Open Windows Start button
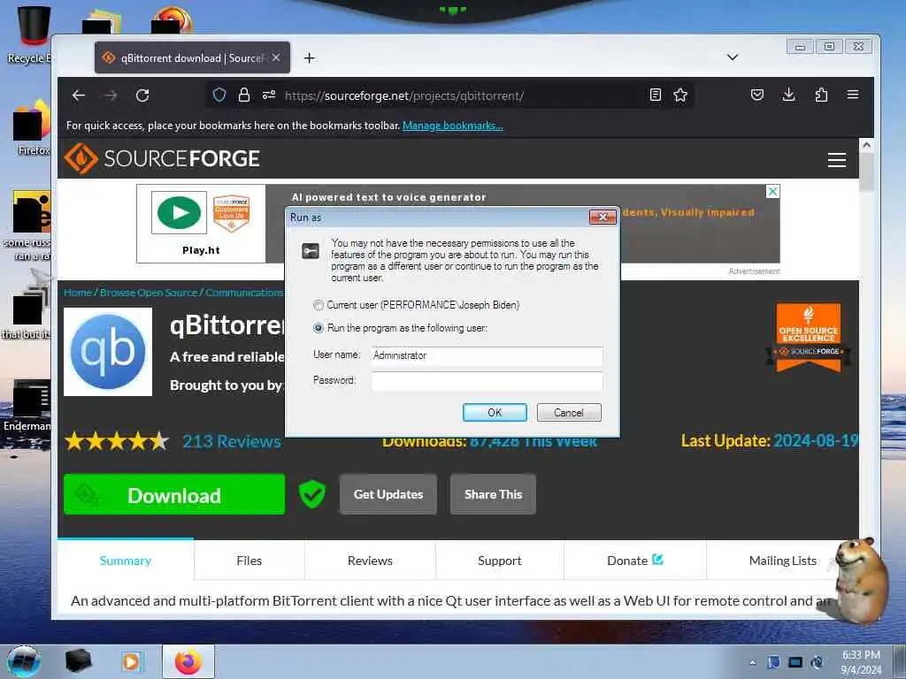The image size is (906, 679). [24, 661]
